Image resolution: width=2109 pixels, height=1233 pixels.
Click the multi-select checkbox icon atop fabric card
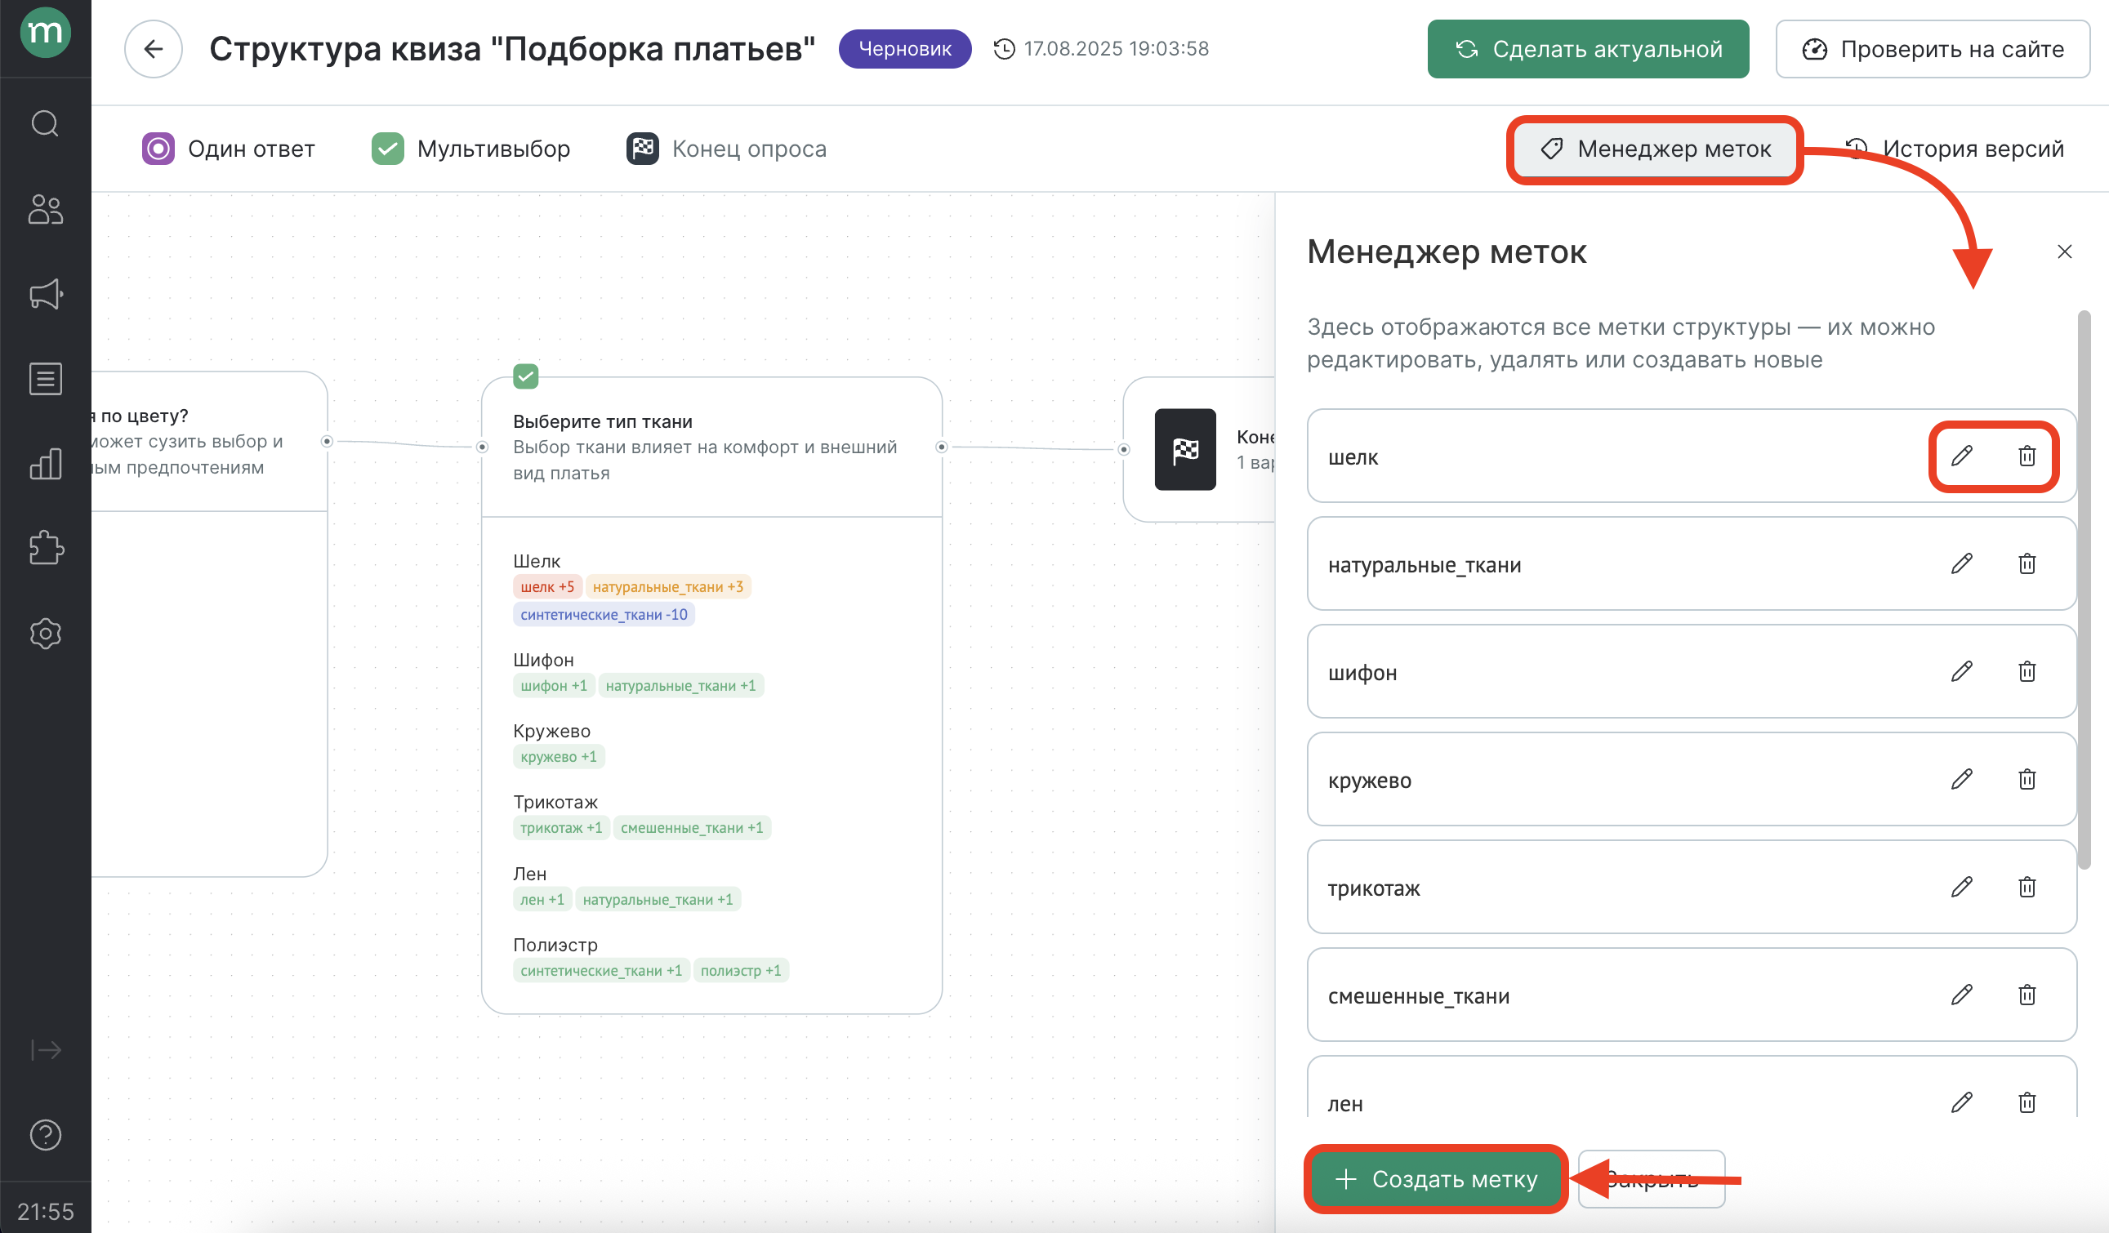click(x=525, y=376)
